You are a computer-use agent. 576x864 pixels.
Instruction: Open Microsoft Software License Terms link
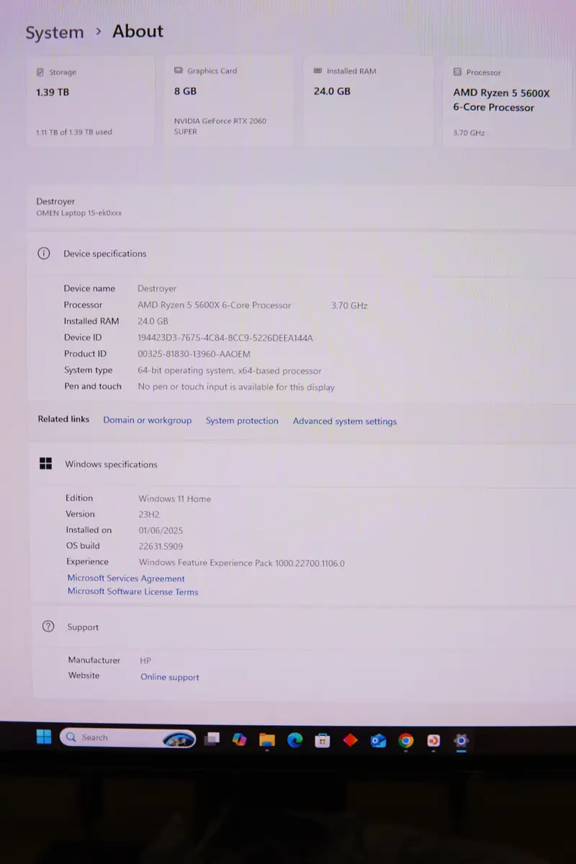pyautogui.click(x=132, y=592)
